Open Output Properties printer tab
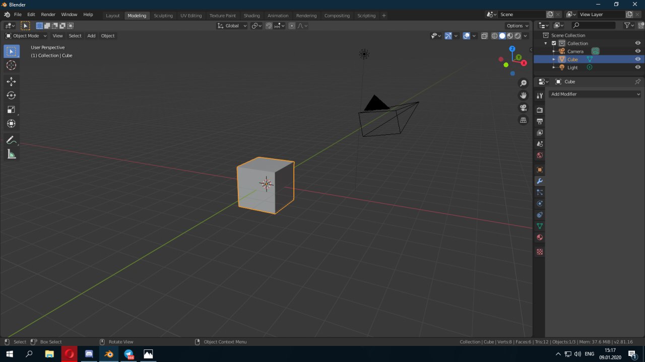This screenshot has width=645, height=362. (540, 121)
